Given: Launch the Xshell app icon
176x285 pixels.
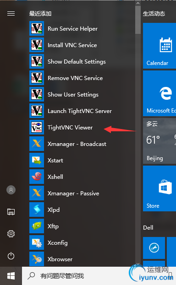Looking at the screenshot, I should (x=37, y=177).
